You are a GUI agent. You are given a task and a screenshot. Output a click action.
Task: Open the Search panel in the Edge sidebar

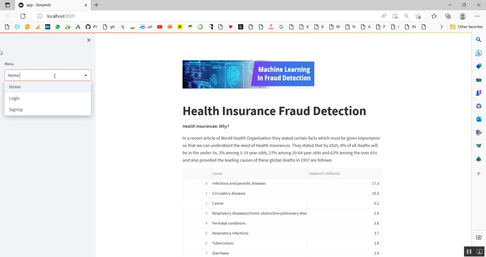point(479,39)
